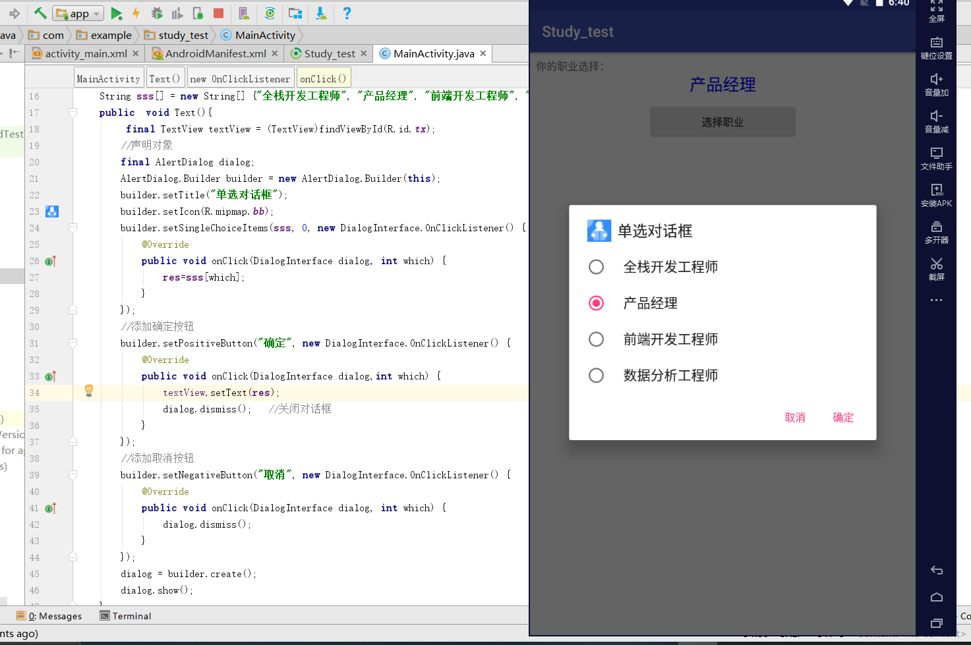Screen dimensions: 971x645
Task: Click the Make Project hammer icon
Action: pyautogui.click(x=40, y=13)
